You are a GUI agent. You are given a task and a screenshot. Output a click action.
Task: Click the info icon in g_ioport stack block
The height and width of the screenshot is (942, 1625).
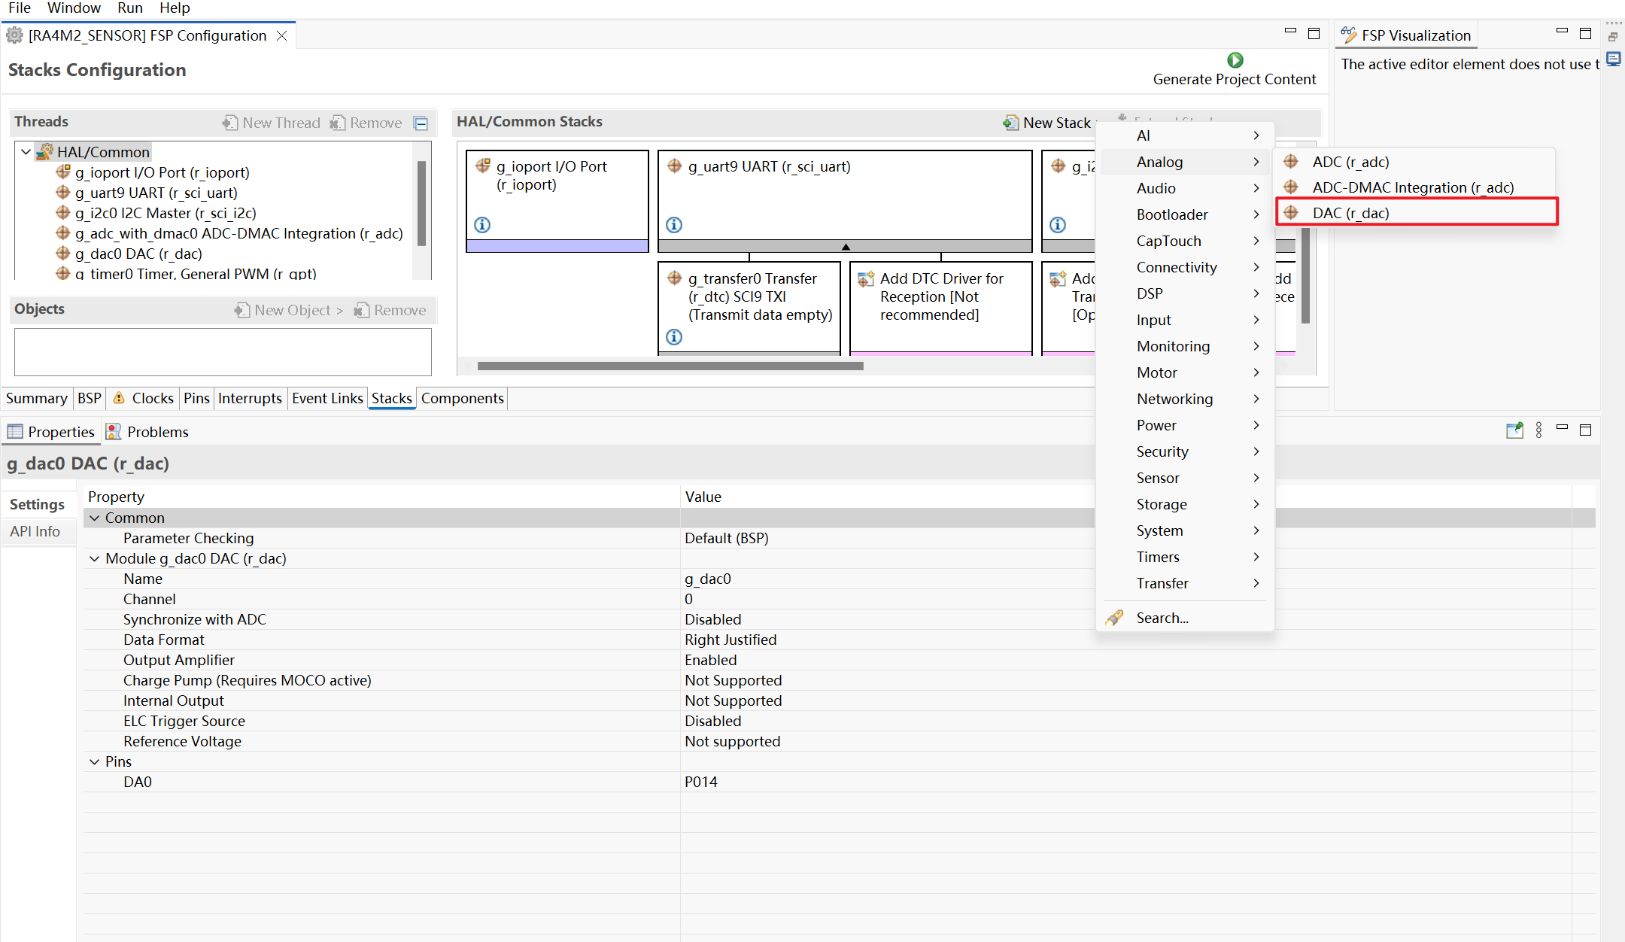482,224
